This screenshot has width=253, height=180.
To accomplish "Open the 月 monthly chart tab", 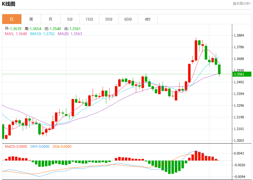I will pos(50,19).
